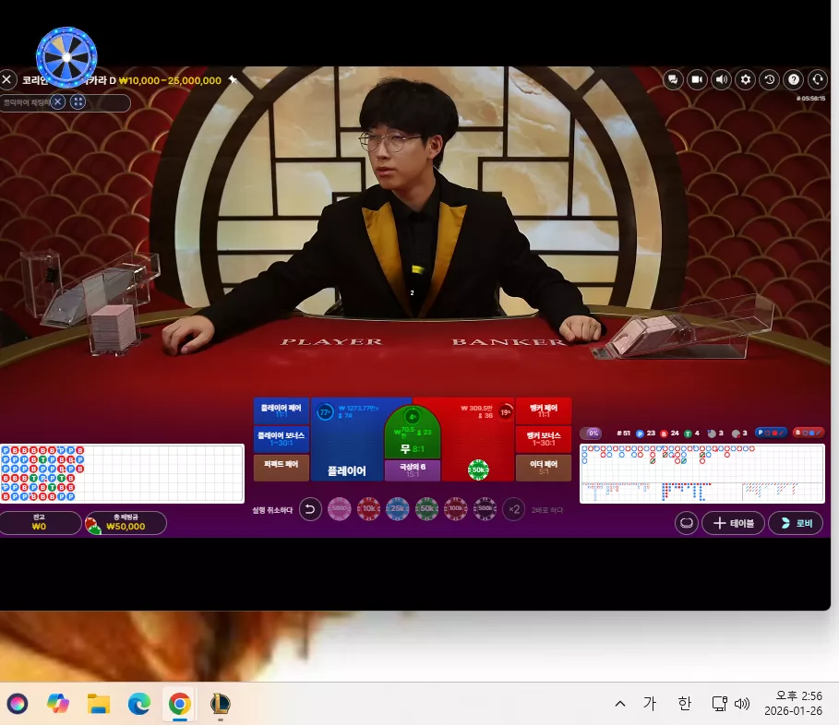Select the red 10k chip
This screenshot has height=725, width=839.
tap(368, 509)
